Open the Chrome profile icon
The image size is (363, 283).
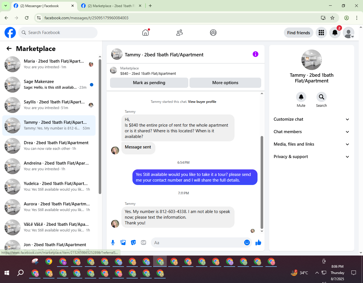click(347, 18)
